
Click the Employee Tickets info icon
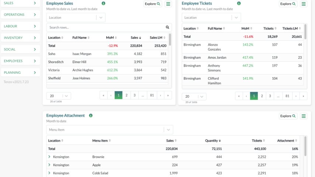[239, 3]
